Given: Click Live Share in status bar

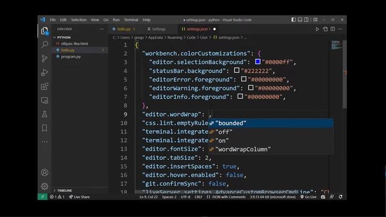Looking at the screenshot, I should pos(79,197).
